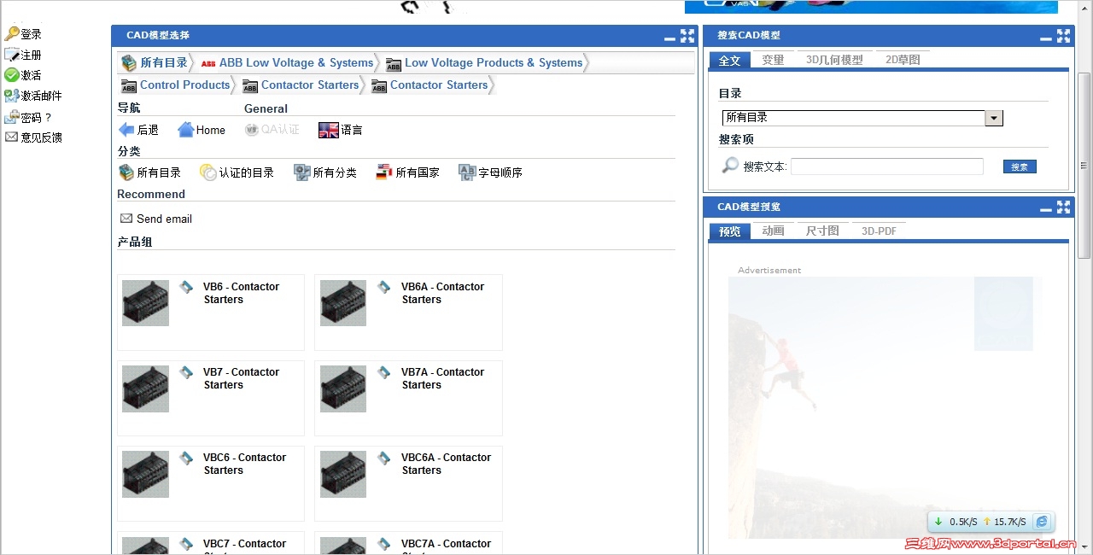Click the green 激活 checkmark icon
The width and height of the screenshot is (1093, 555).
pos(11,75)
